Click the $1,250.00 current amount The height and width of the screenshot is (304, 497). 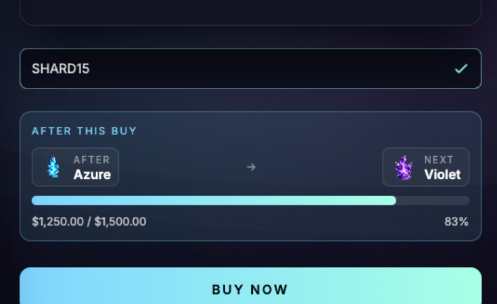[57, 222]
